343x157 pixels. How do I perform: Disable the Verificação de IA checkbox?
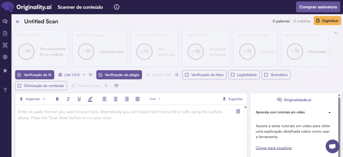tap(19, 75)
